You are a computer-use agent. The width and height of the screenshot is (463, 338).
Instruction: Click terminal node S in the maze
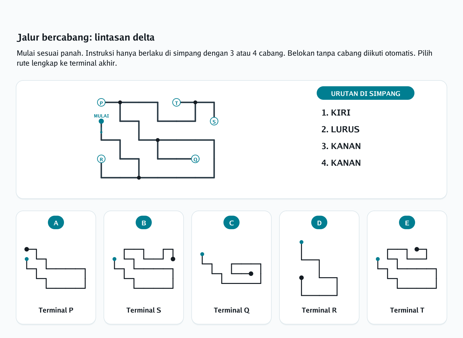pyautogui.click(x=214, y=121)
